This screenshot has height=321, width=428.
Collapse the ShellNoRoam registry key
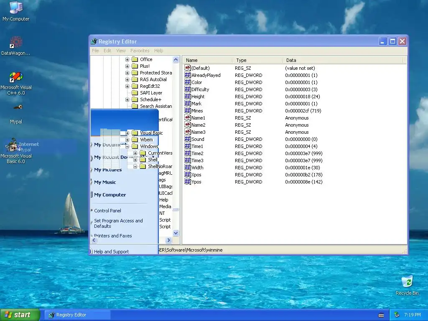click(135, 166)
